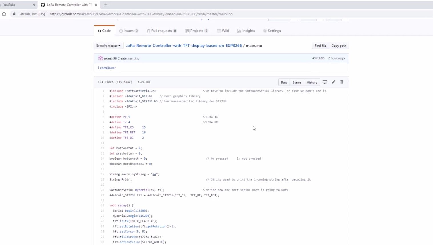
Task: Click the Copy path button
Action: coord(339,46)
